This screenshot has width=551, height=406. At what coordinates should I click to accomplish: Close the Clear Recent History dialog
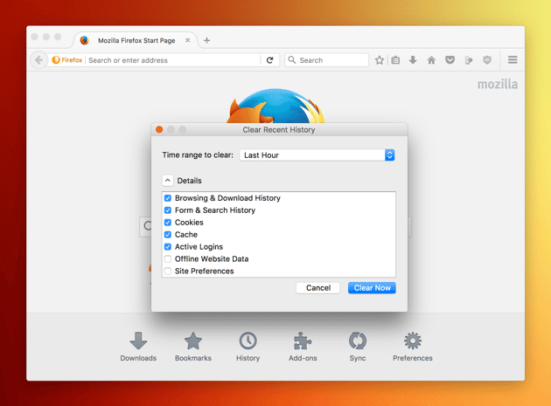[x=159, y=129]
